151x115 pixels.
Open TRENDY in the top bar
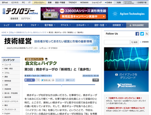pos(73,3)
